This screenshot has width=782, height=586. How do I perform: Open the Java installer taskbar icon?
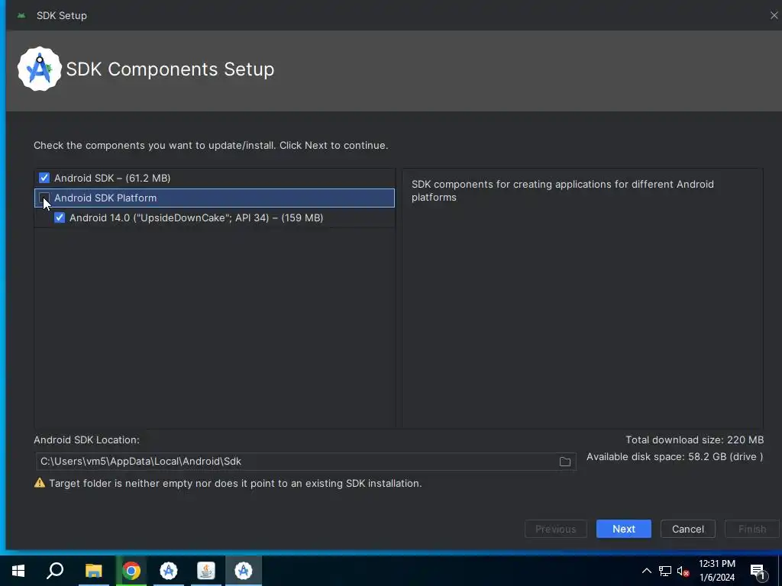pyautogui.click(x=206, y=571)
